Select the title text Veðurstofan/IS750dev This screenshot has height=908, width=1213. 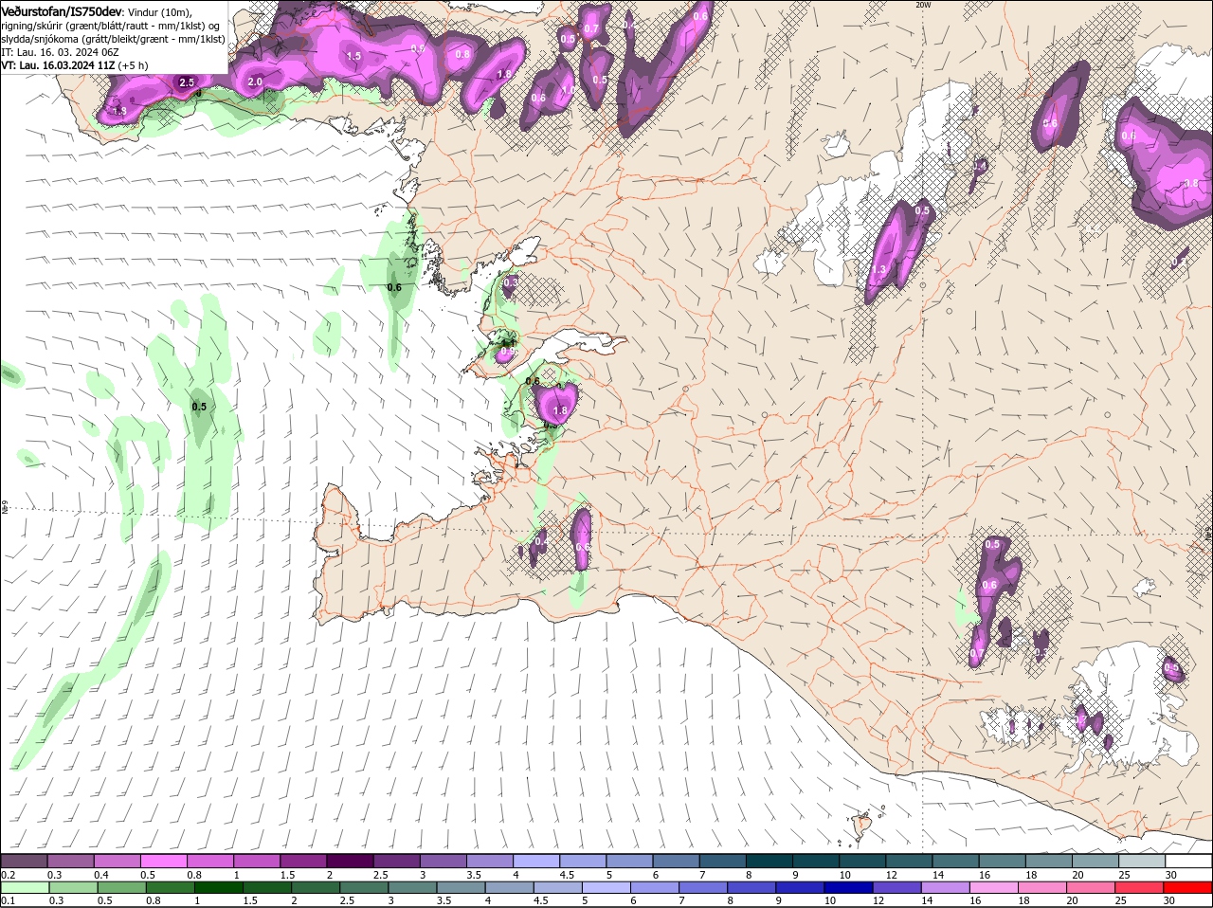(62, 10)
